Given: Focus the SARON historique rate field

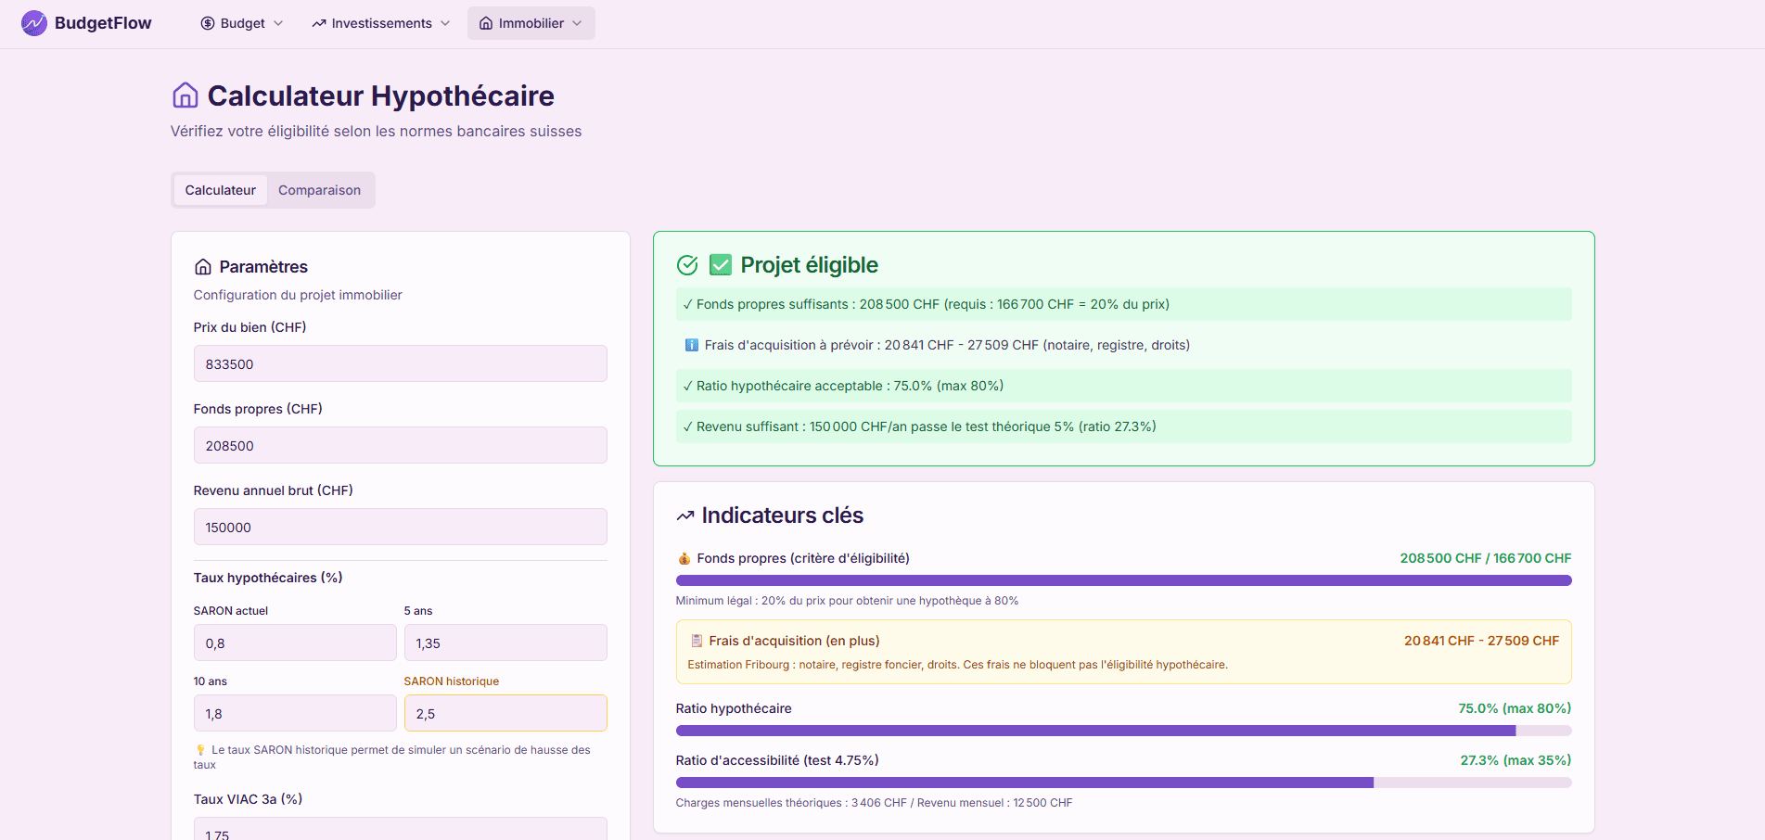Looking at the screenshot, I should 505,713.
